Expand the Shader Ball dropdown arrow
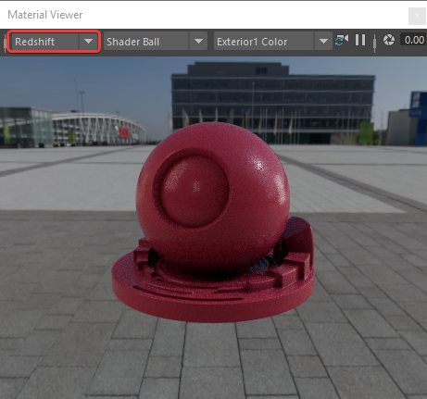Viewport: 427px width, 399px height. coord(198,41)
